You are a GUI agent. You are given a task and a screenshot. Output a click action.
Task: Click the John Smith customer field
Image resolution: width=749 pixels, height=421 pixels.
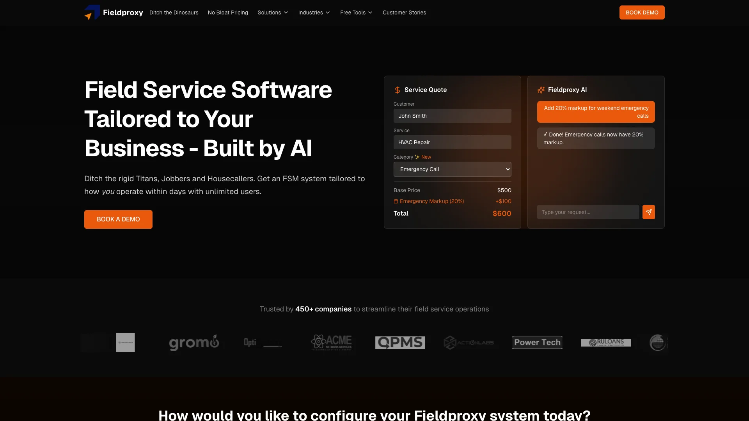point(452,116)
